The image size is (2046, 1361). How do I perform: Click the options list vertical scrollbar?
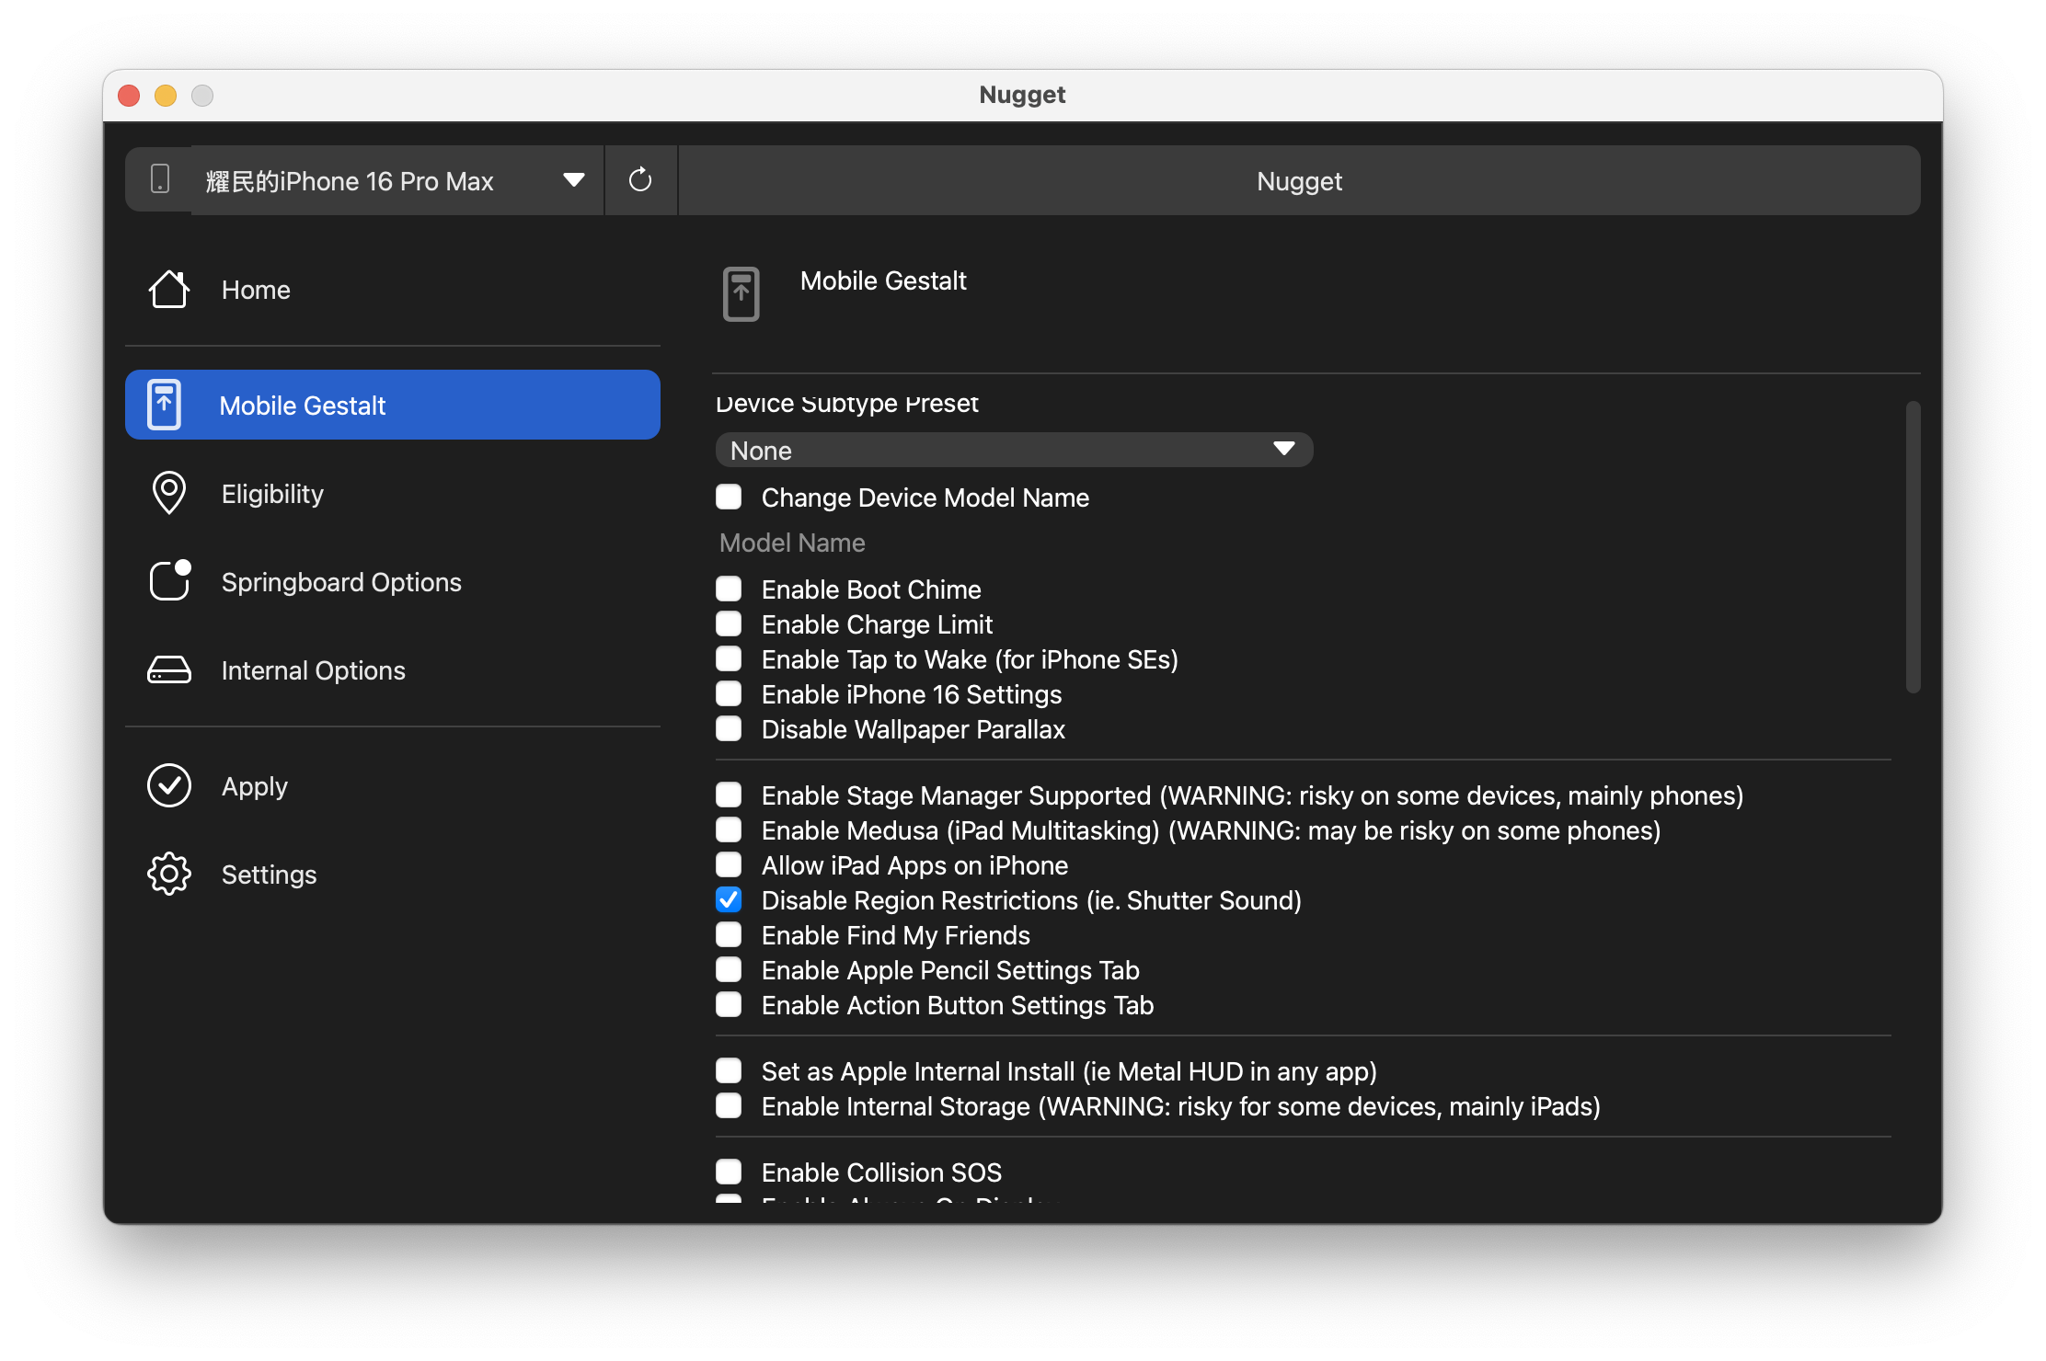click(1913, 547)
